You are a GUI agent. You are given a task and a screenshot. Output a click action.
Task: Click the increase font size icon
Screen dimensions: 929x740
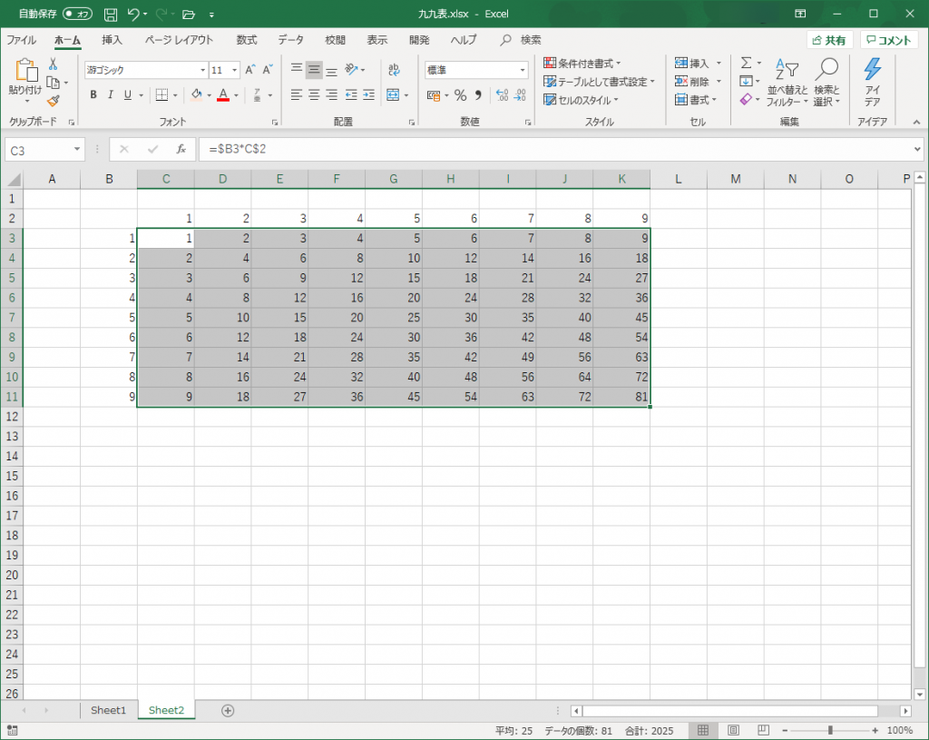(x=250, y=70)
